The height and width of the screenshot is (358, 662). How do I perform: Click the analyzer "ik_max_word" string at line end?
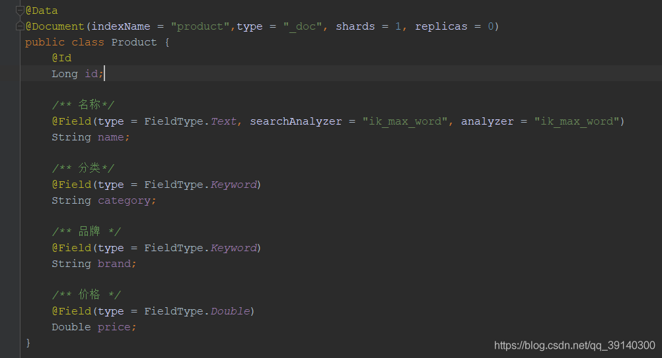tap(576, 121)
